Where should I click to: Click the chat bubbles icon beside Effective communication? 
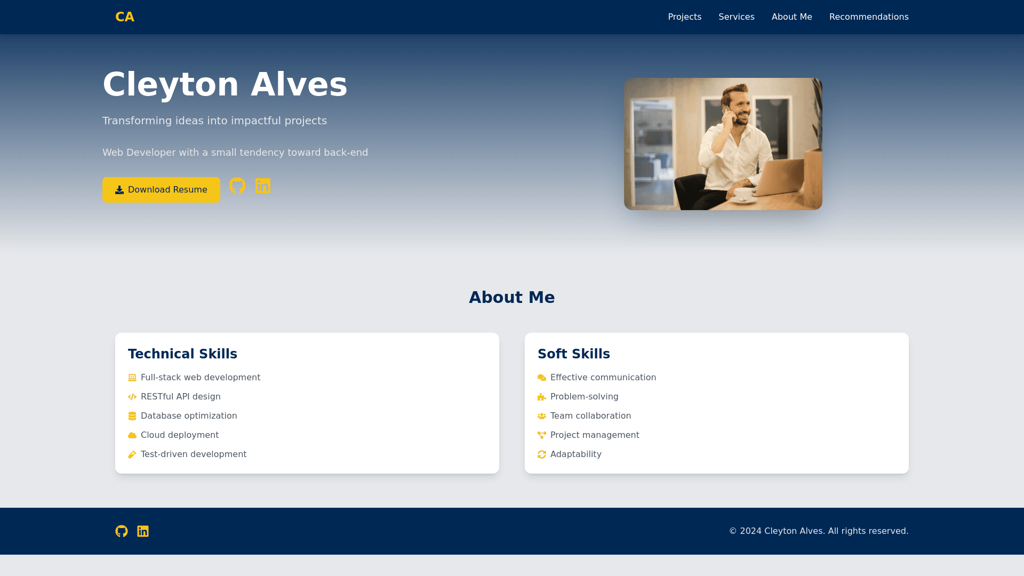click(542, 378)
